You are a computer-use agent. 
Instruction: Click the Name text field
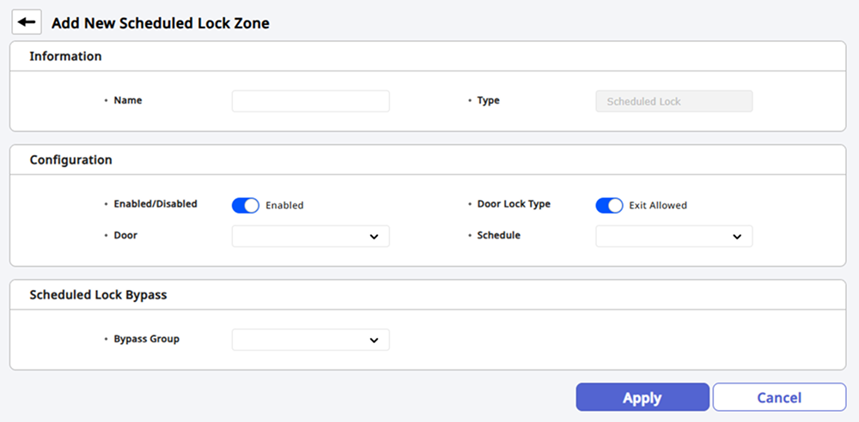(x=310, y=101)
